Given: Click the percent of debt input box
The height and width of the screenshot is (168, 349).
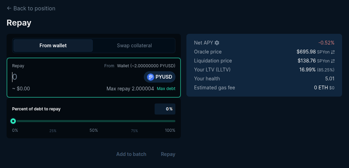Looking at the screenshot, I should coord(165,109).
